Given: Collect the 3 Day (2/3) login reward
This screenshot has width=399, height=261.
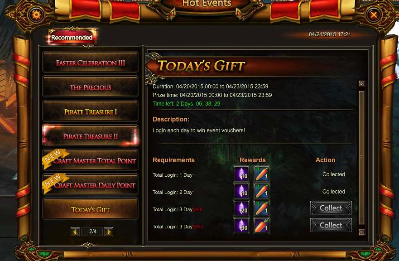Looking at the screenshot, I should (x=331, y=208).
